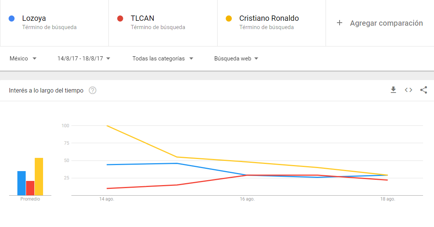The image size is (434, 227).
Task: Click the 16 ago. axis label
Action: click(x=247, y=199)
